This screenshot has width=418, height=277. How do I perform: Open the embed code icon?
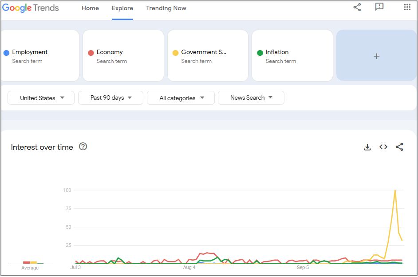click(383, 147)
